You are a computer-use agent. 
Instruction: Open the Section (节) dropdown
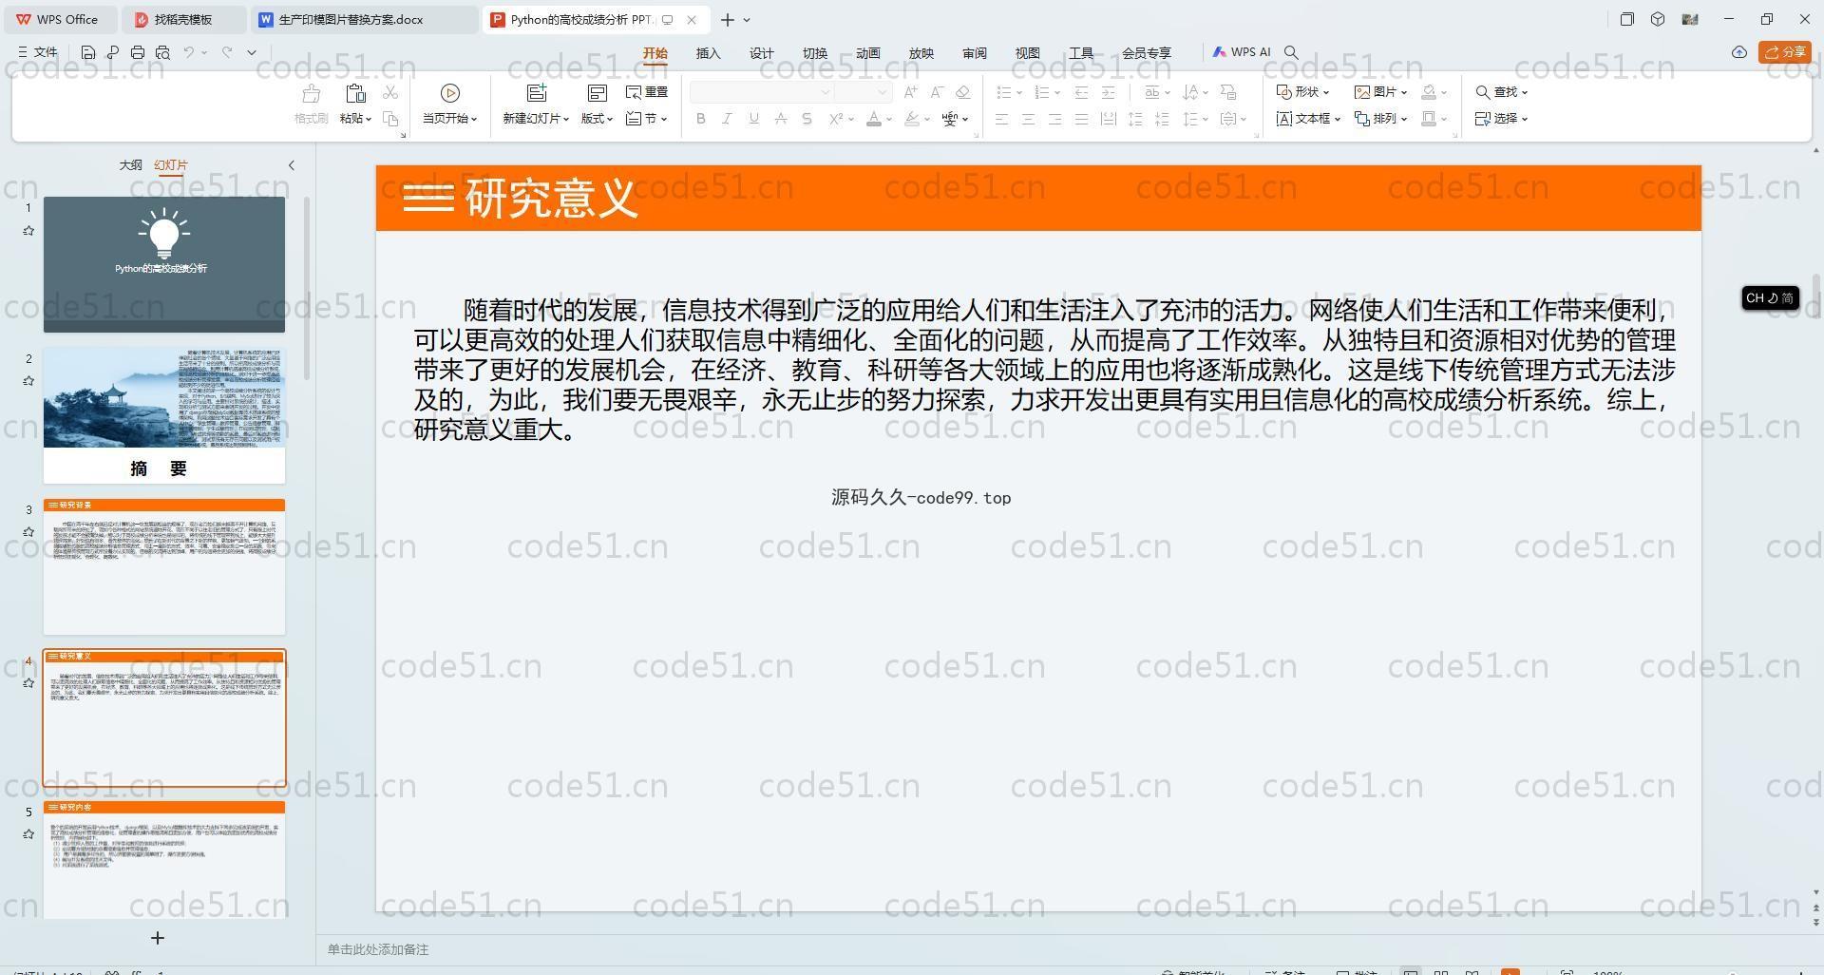(x=647, y=119)
